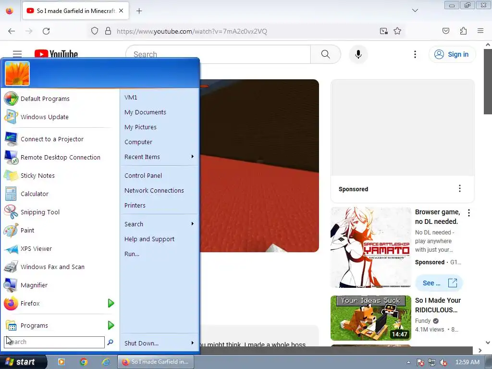Click the Fundy channel name
492x369 pixels.
click(x=423, y=320)
